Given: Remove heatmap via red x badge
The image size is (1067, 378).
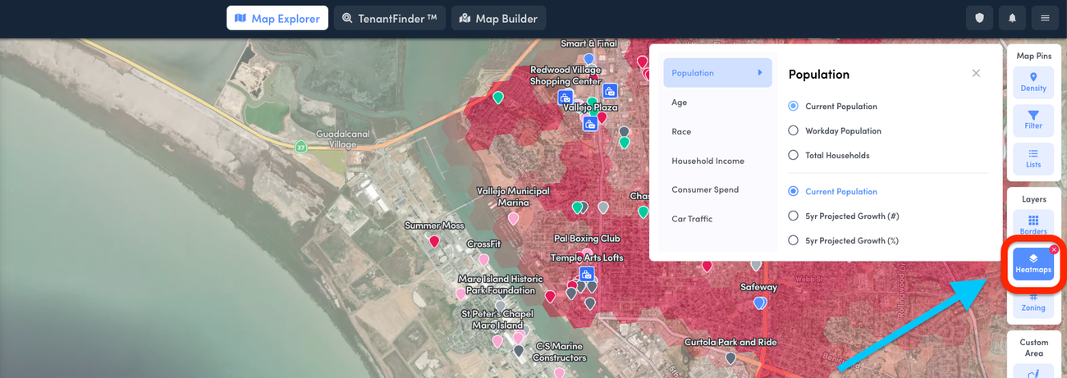Looking at the screenshot, I should tap(1054, 249).
